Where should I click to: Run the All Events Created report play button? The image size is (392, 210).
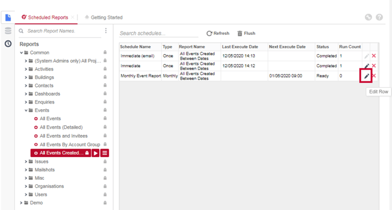[96, 153]
